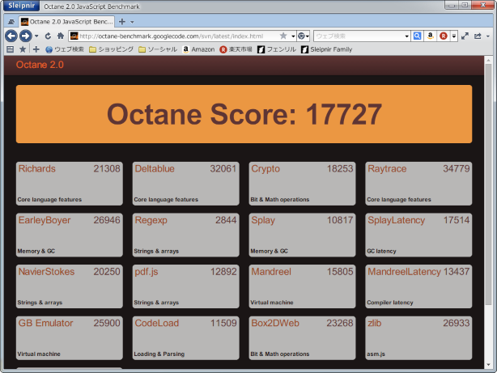Click the NavierStokes benchmark tile
Screen dimensions: 497x373
70,286
